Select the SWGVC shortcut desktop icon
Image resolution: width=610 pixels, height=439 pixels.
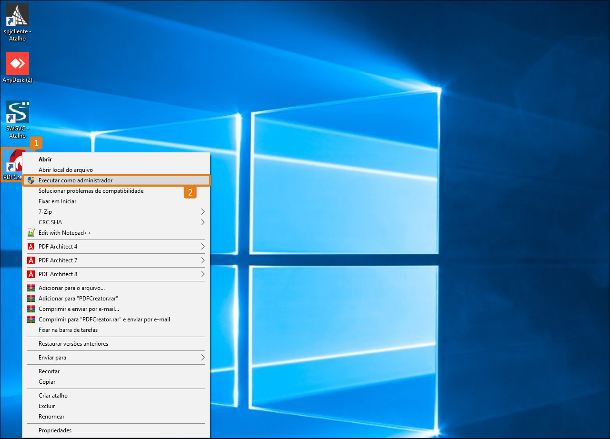pos(18,112)
